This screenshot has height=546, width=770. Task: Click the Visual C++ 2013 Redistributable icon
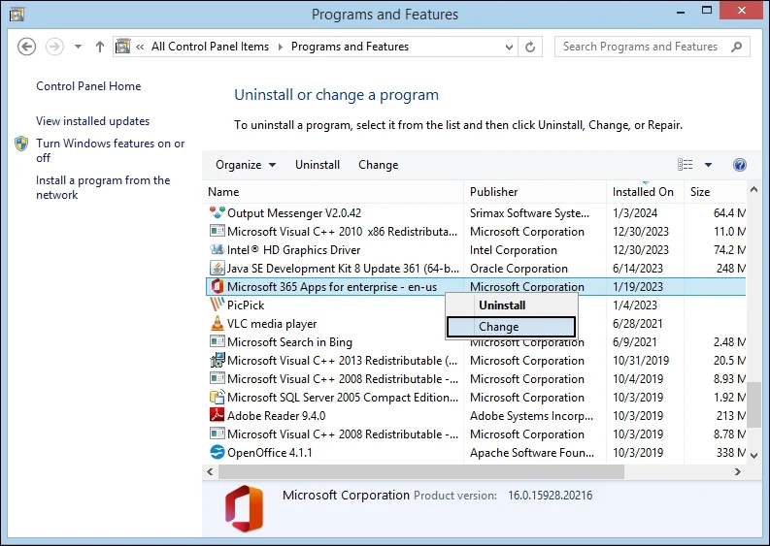tap(218, 361)
